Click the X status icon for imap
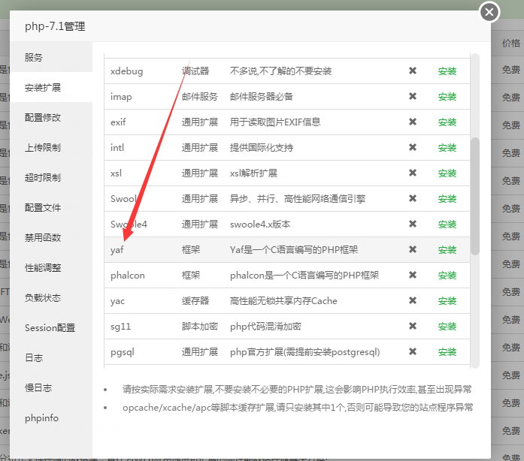This screenshot has height=461, width=524. [412, 97]
